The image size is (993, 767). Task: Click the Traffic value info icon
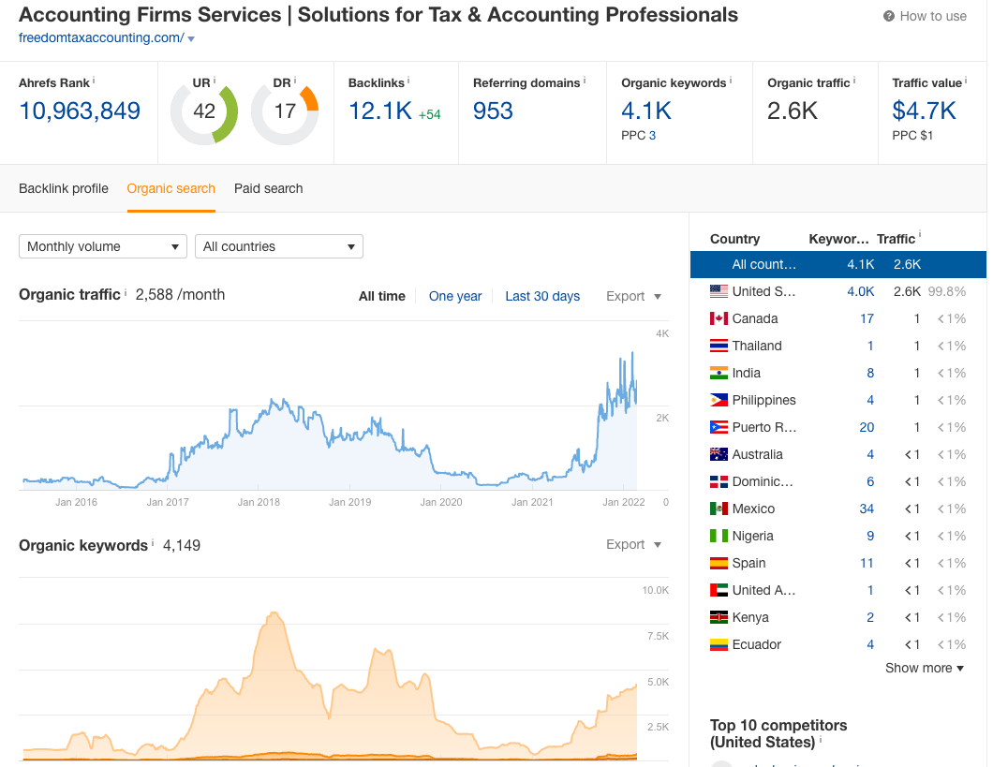(966, 81)
